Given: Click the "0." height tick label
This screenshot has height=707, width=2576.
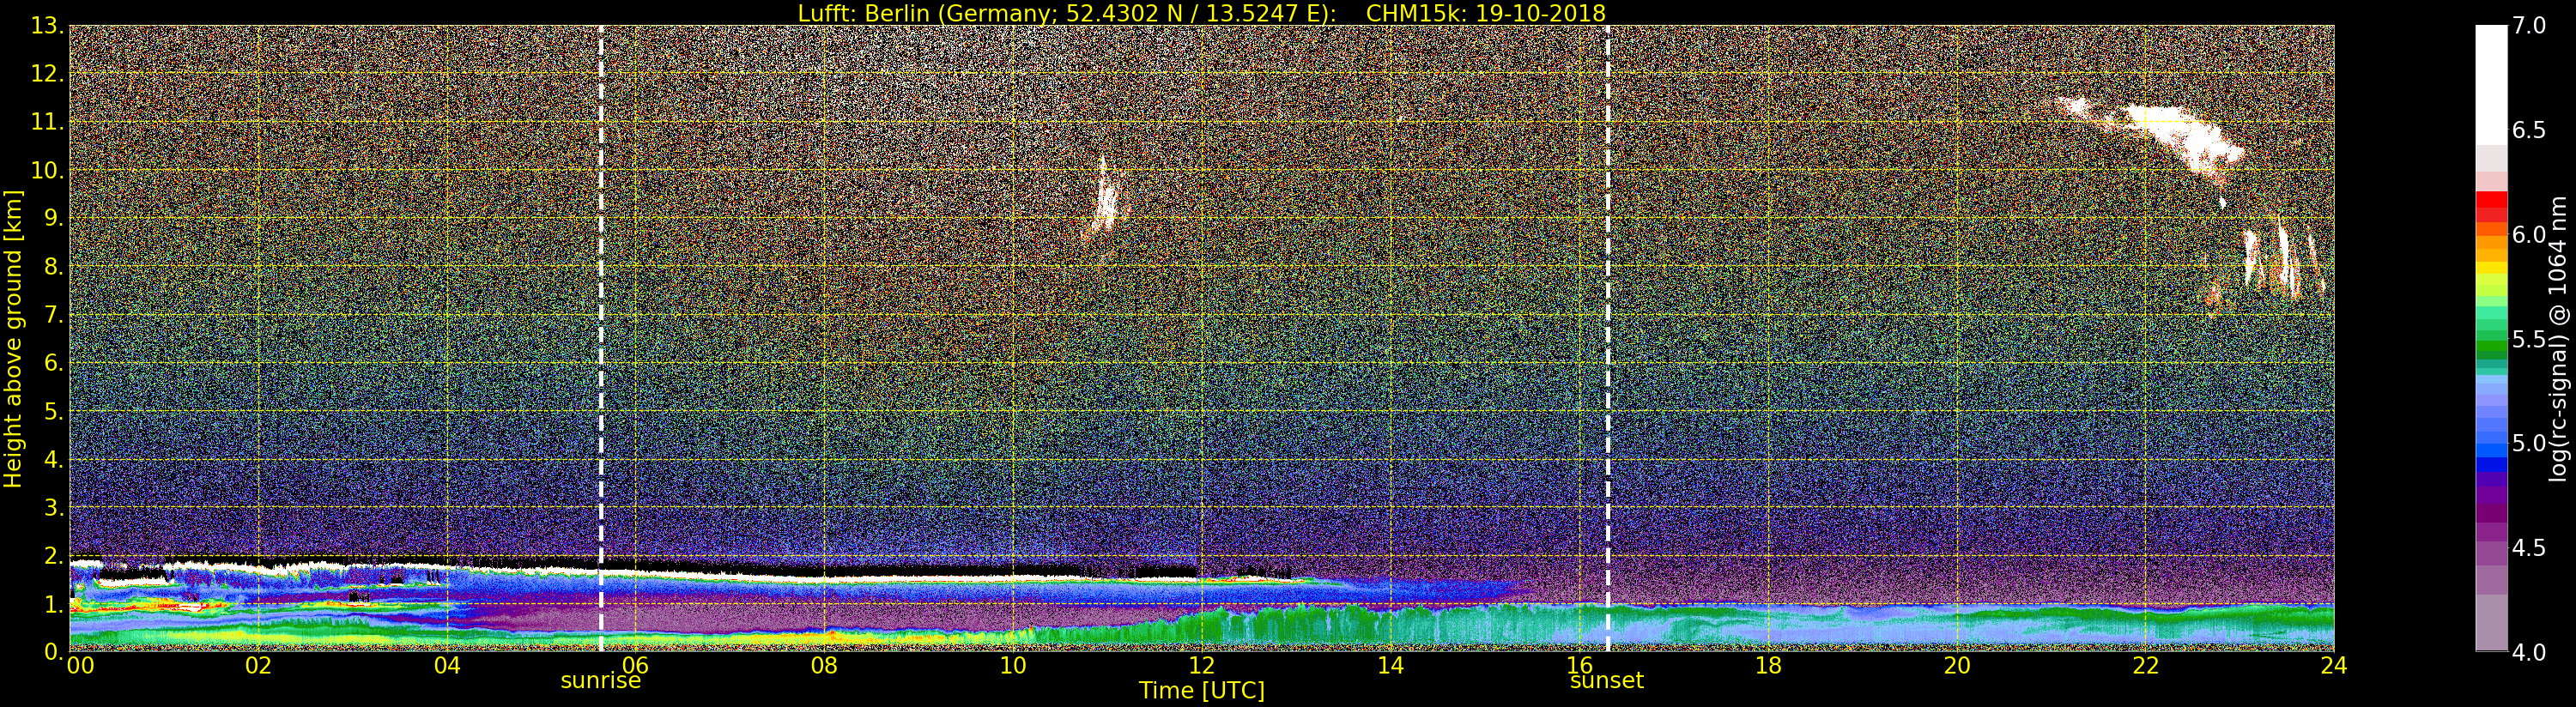Looking at the screenshot, I should 52,651.
